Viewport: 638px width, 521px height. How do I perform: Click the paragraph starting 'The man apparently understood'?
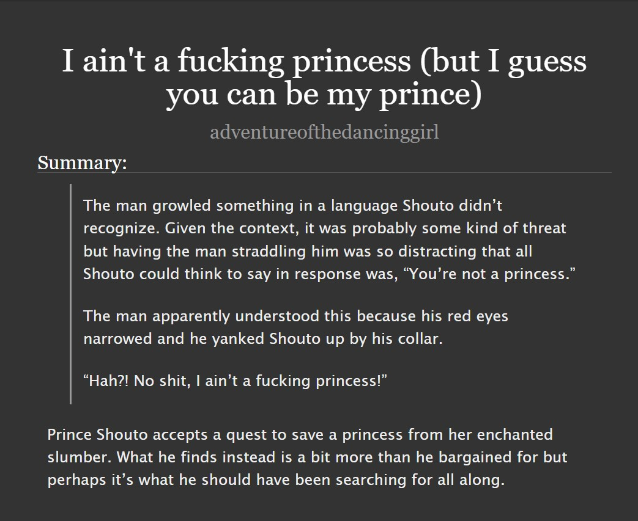click(x=295, y=327)
